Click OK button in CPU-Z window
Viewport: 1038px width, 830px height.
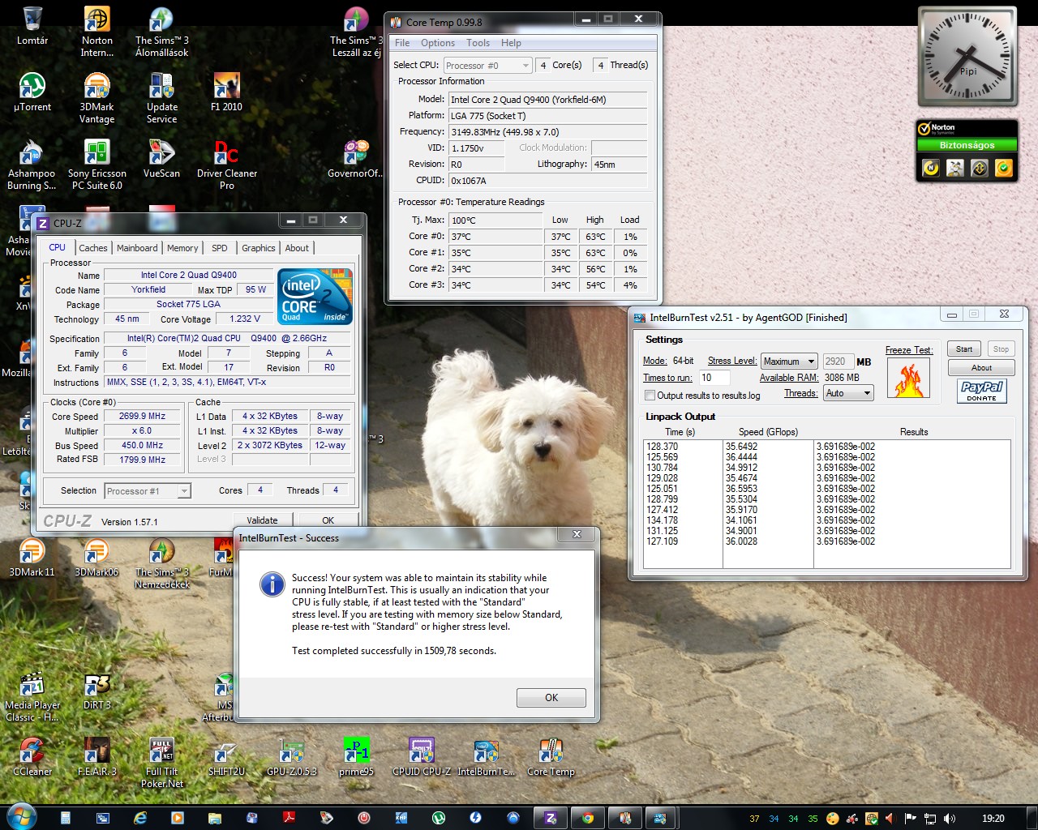click(x=328, y=520)
